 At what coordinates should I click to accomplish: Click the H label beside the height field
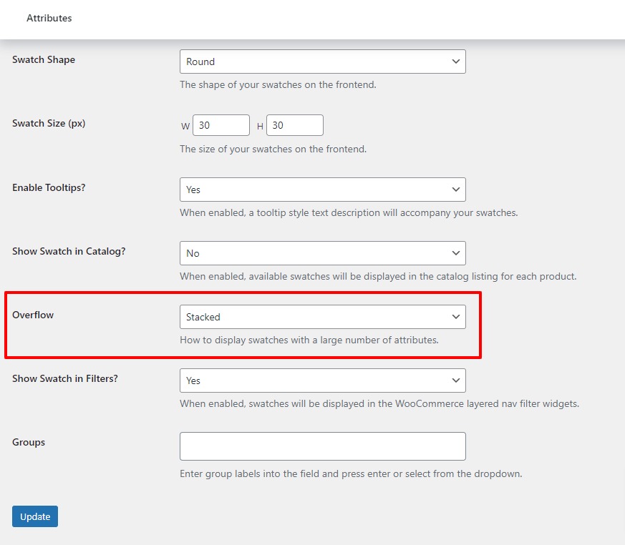point(260,127)
